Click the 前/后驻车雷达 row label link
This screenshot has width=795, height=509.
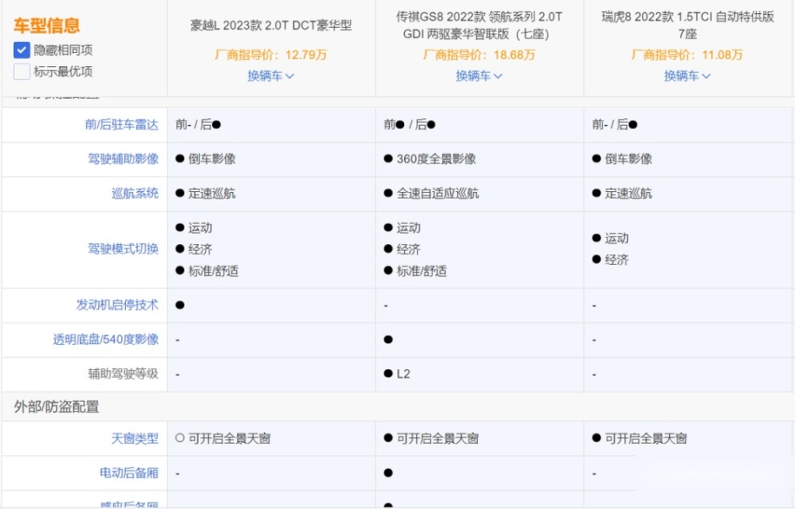coord(121,125)
